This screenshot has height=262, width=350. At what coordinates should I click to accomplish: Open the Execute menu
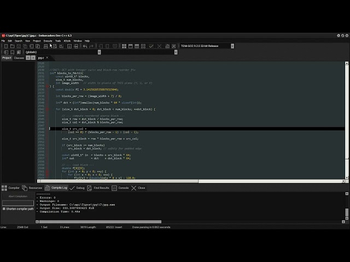pyautogui.click(x=48, y=40)
